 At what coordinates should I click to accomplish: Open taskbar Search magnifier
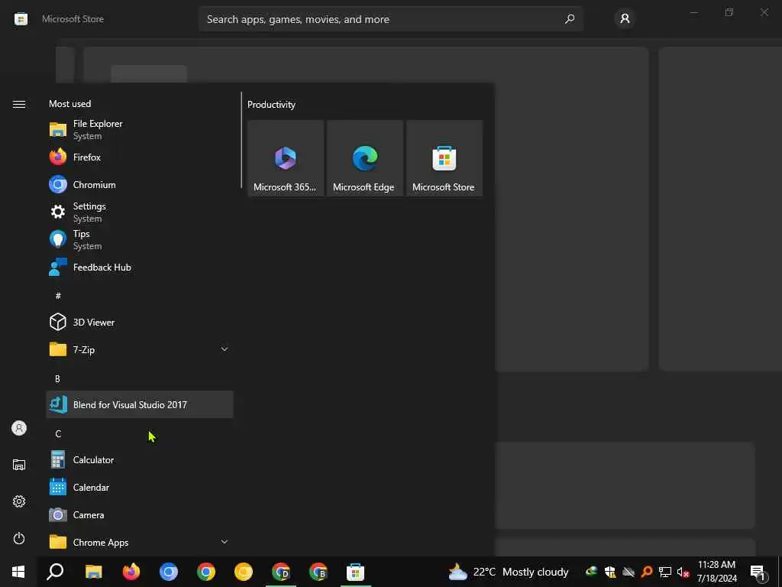(x=55, y=572)
